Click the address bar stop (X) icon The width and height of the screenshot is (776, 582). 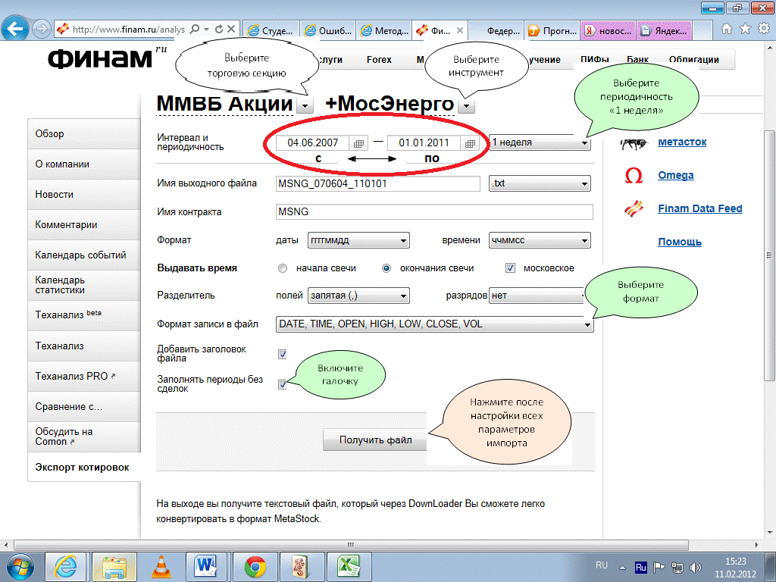pos(230,30)
